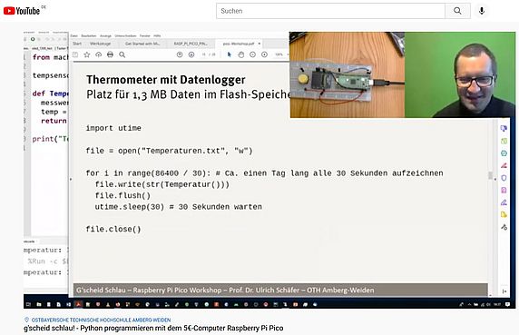Open the Anzeige menu
Screen dimensions: 519x335
coord(105,35)
